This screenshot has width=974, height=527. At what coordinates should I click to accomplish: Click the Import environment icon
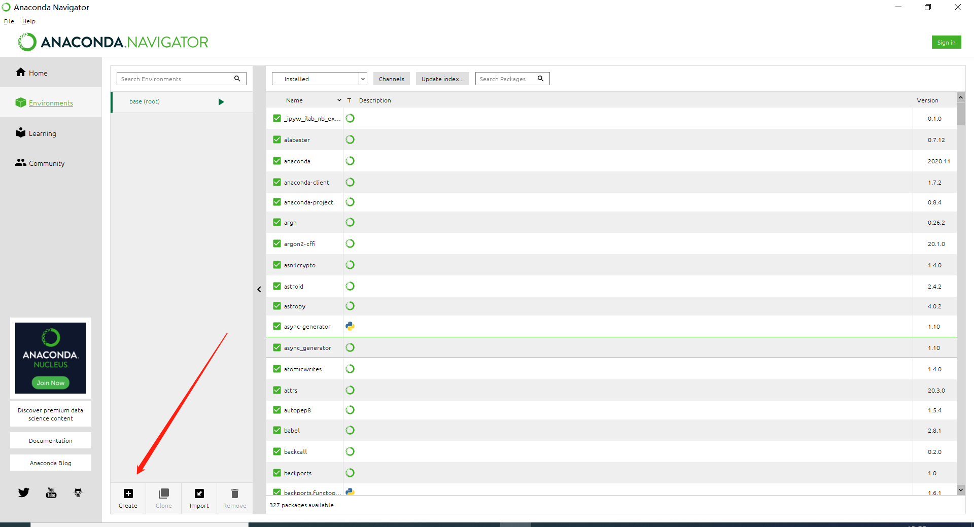tap(199, 494)
